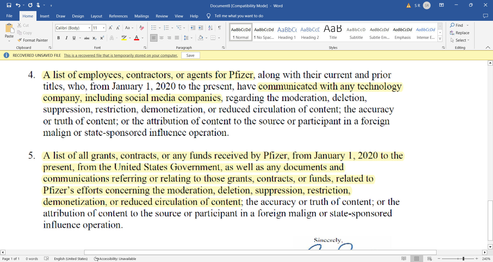The image size is (493, 262).
Task: Apply strikethrough formatting
Action: [x=87, y=38]
